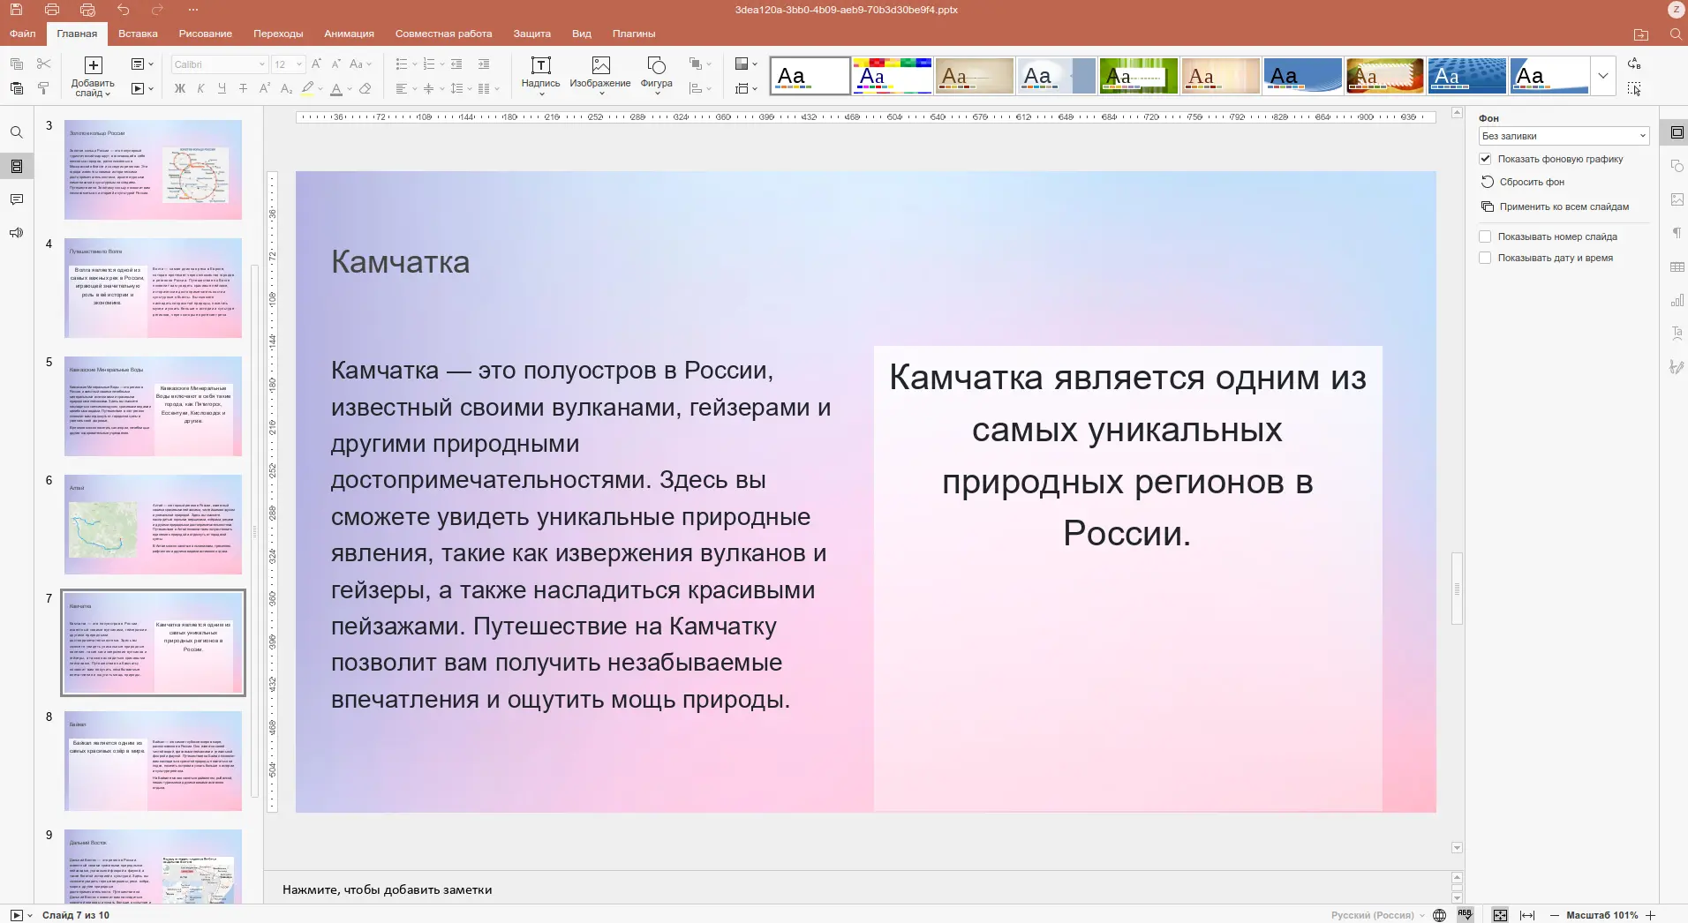Enable 'Показывать номер слайда' checkbox
Image resolution: width=1688 pixels, height=923 pixels.
tap(1486, 236)
